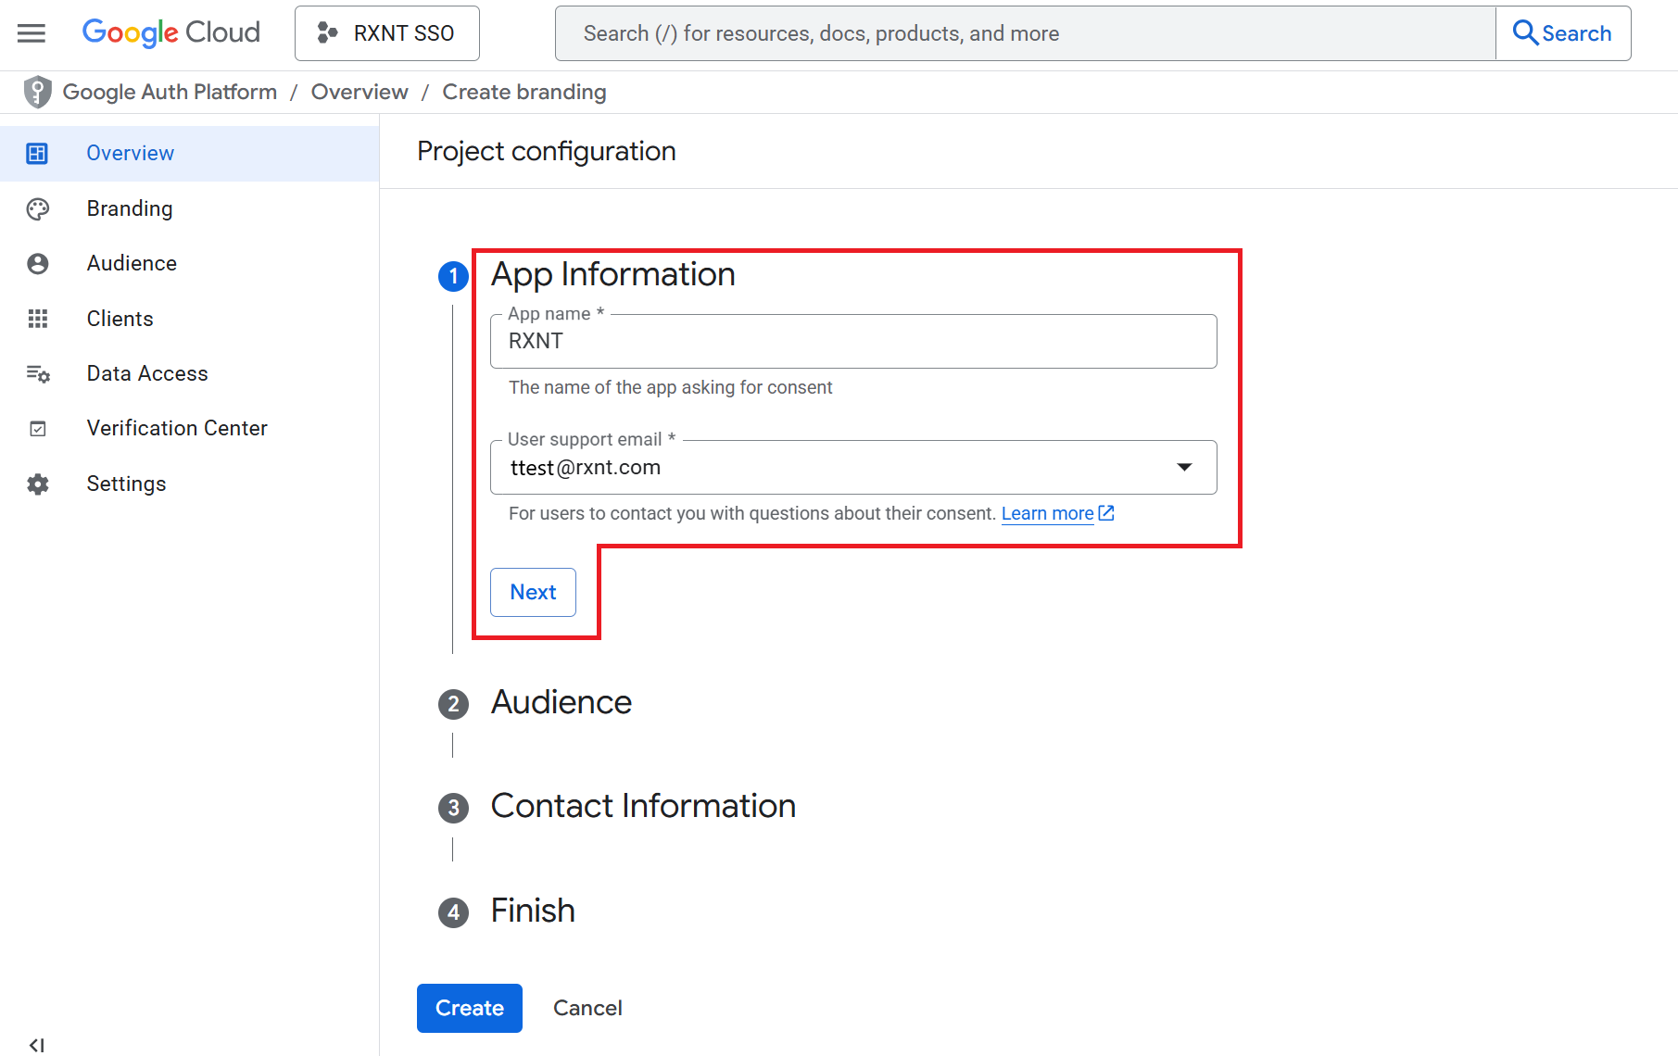Open the User support email dropdown
The height and width of the screenshot is (1056, 1678).
coord(1183,468)
